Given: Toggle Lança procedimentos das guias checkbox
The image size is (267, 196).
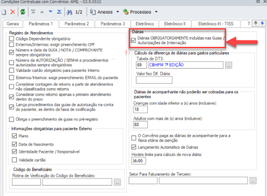Looking at the screenshot, I should pyautogui.click(x=11, y=107).
